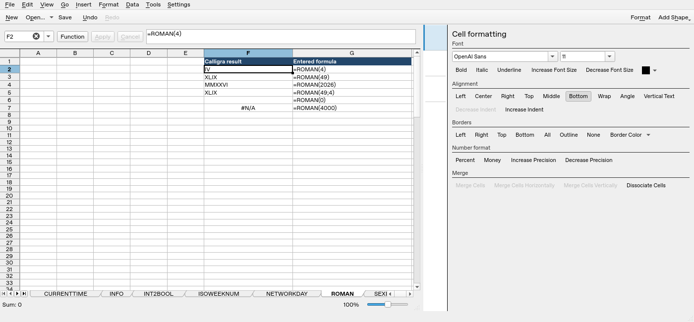Jump to the first sheet tab arrow
The width and height of the screenshot is (694, 322).
[x=4, y=294]
